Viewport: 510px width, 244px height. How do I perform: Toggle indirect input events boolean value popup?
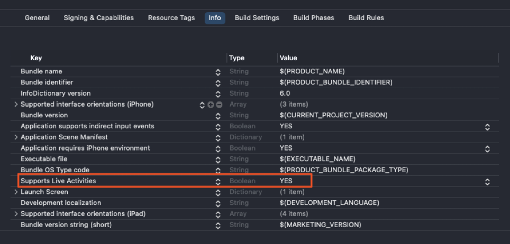[x=487, y=127]
